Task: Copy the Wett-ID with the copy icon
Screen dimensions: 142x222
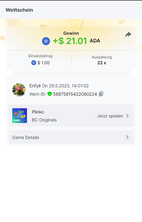Action: pos(101,94)
